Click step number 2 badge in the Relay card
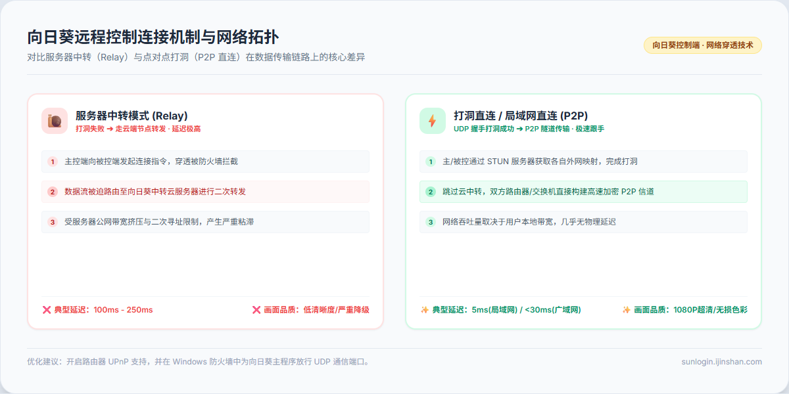The width and height of the screenshot is (789, 394). coord(53,192)
